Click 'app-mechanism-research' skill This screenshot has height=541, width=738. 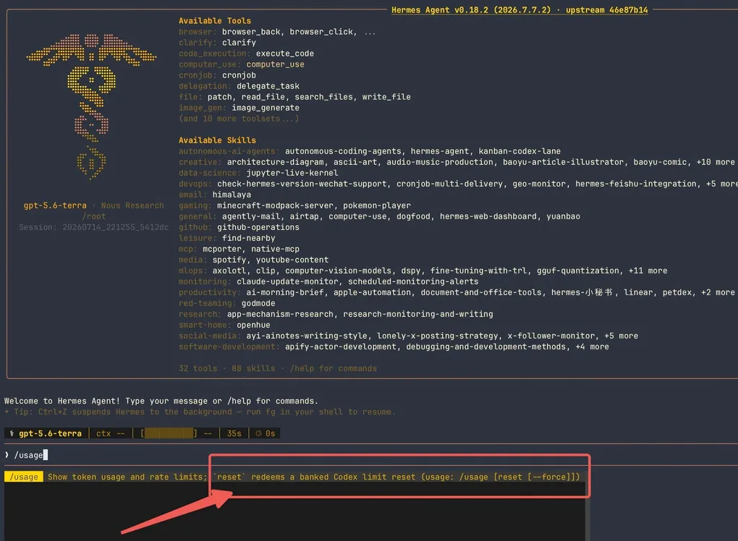pos(280,314)
